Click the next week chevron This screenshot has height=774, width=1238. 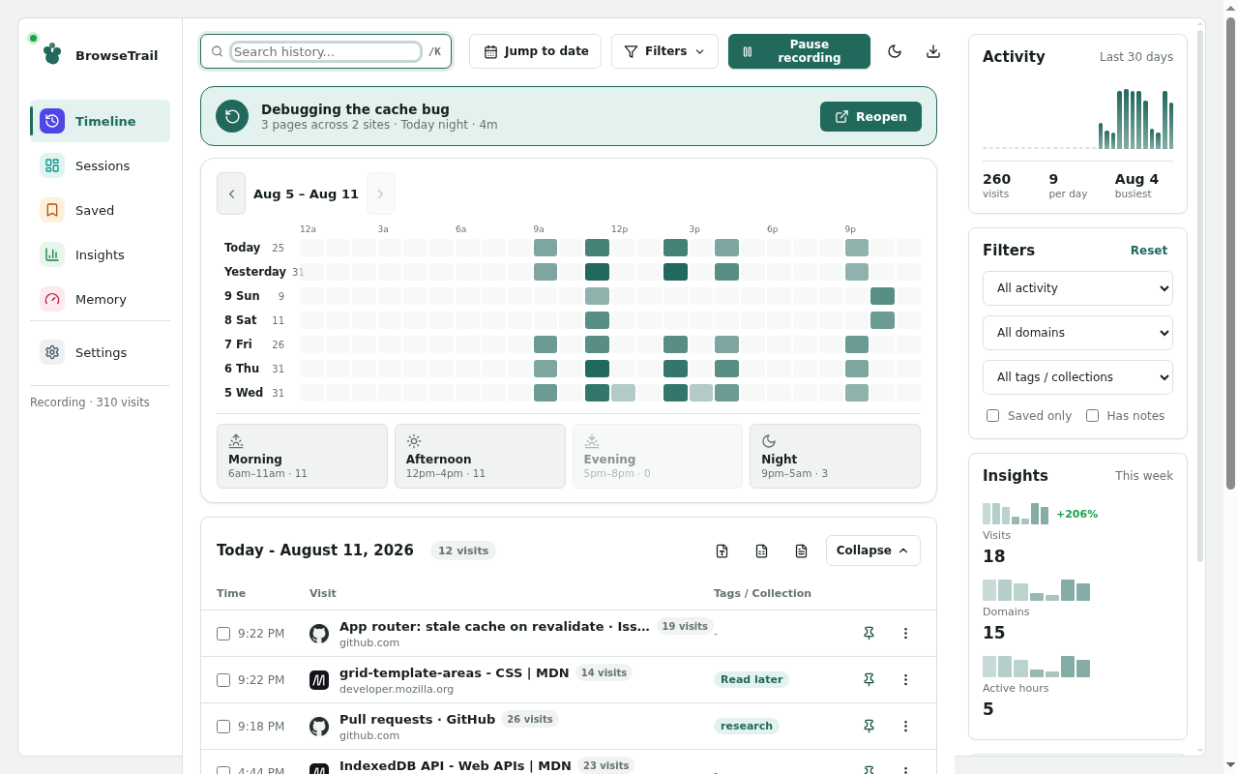(x=381, y=193)
